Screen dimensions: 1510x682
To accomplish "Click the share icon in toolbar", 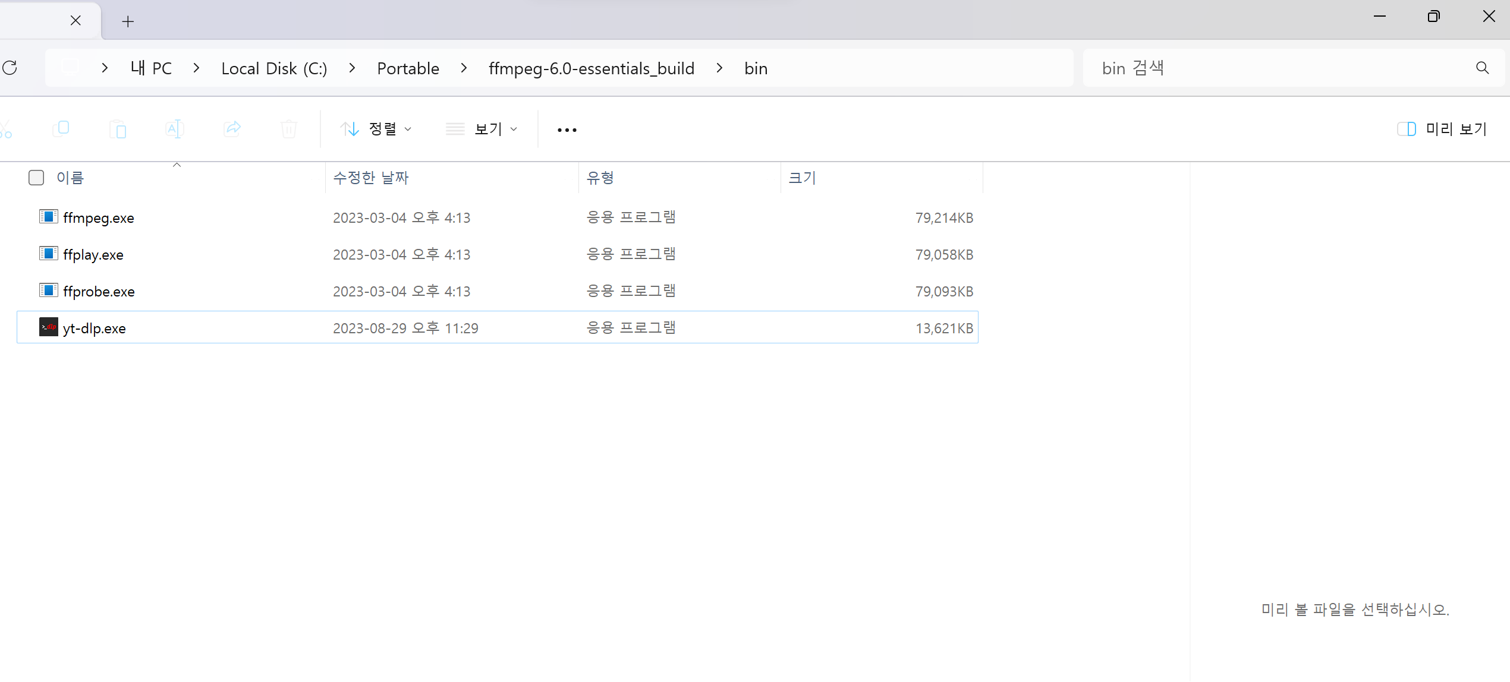I will [232, 128].
